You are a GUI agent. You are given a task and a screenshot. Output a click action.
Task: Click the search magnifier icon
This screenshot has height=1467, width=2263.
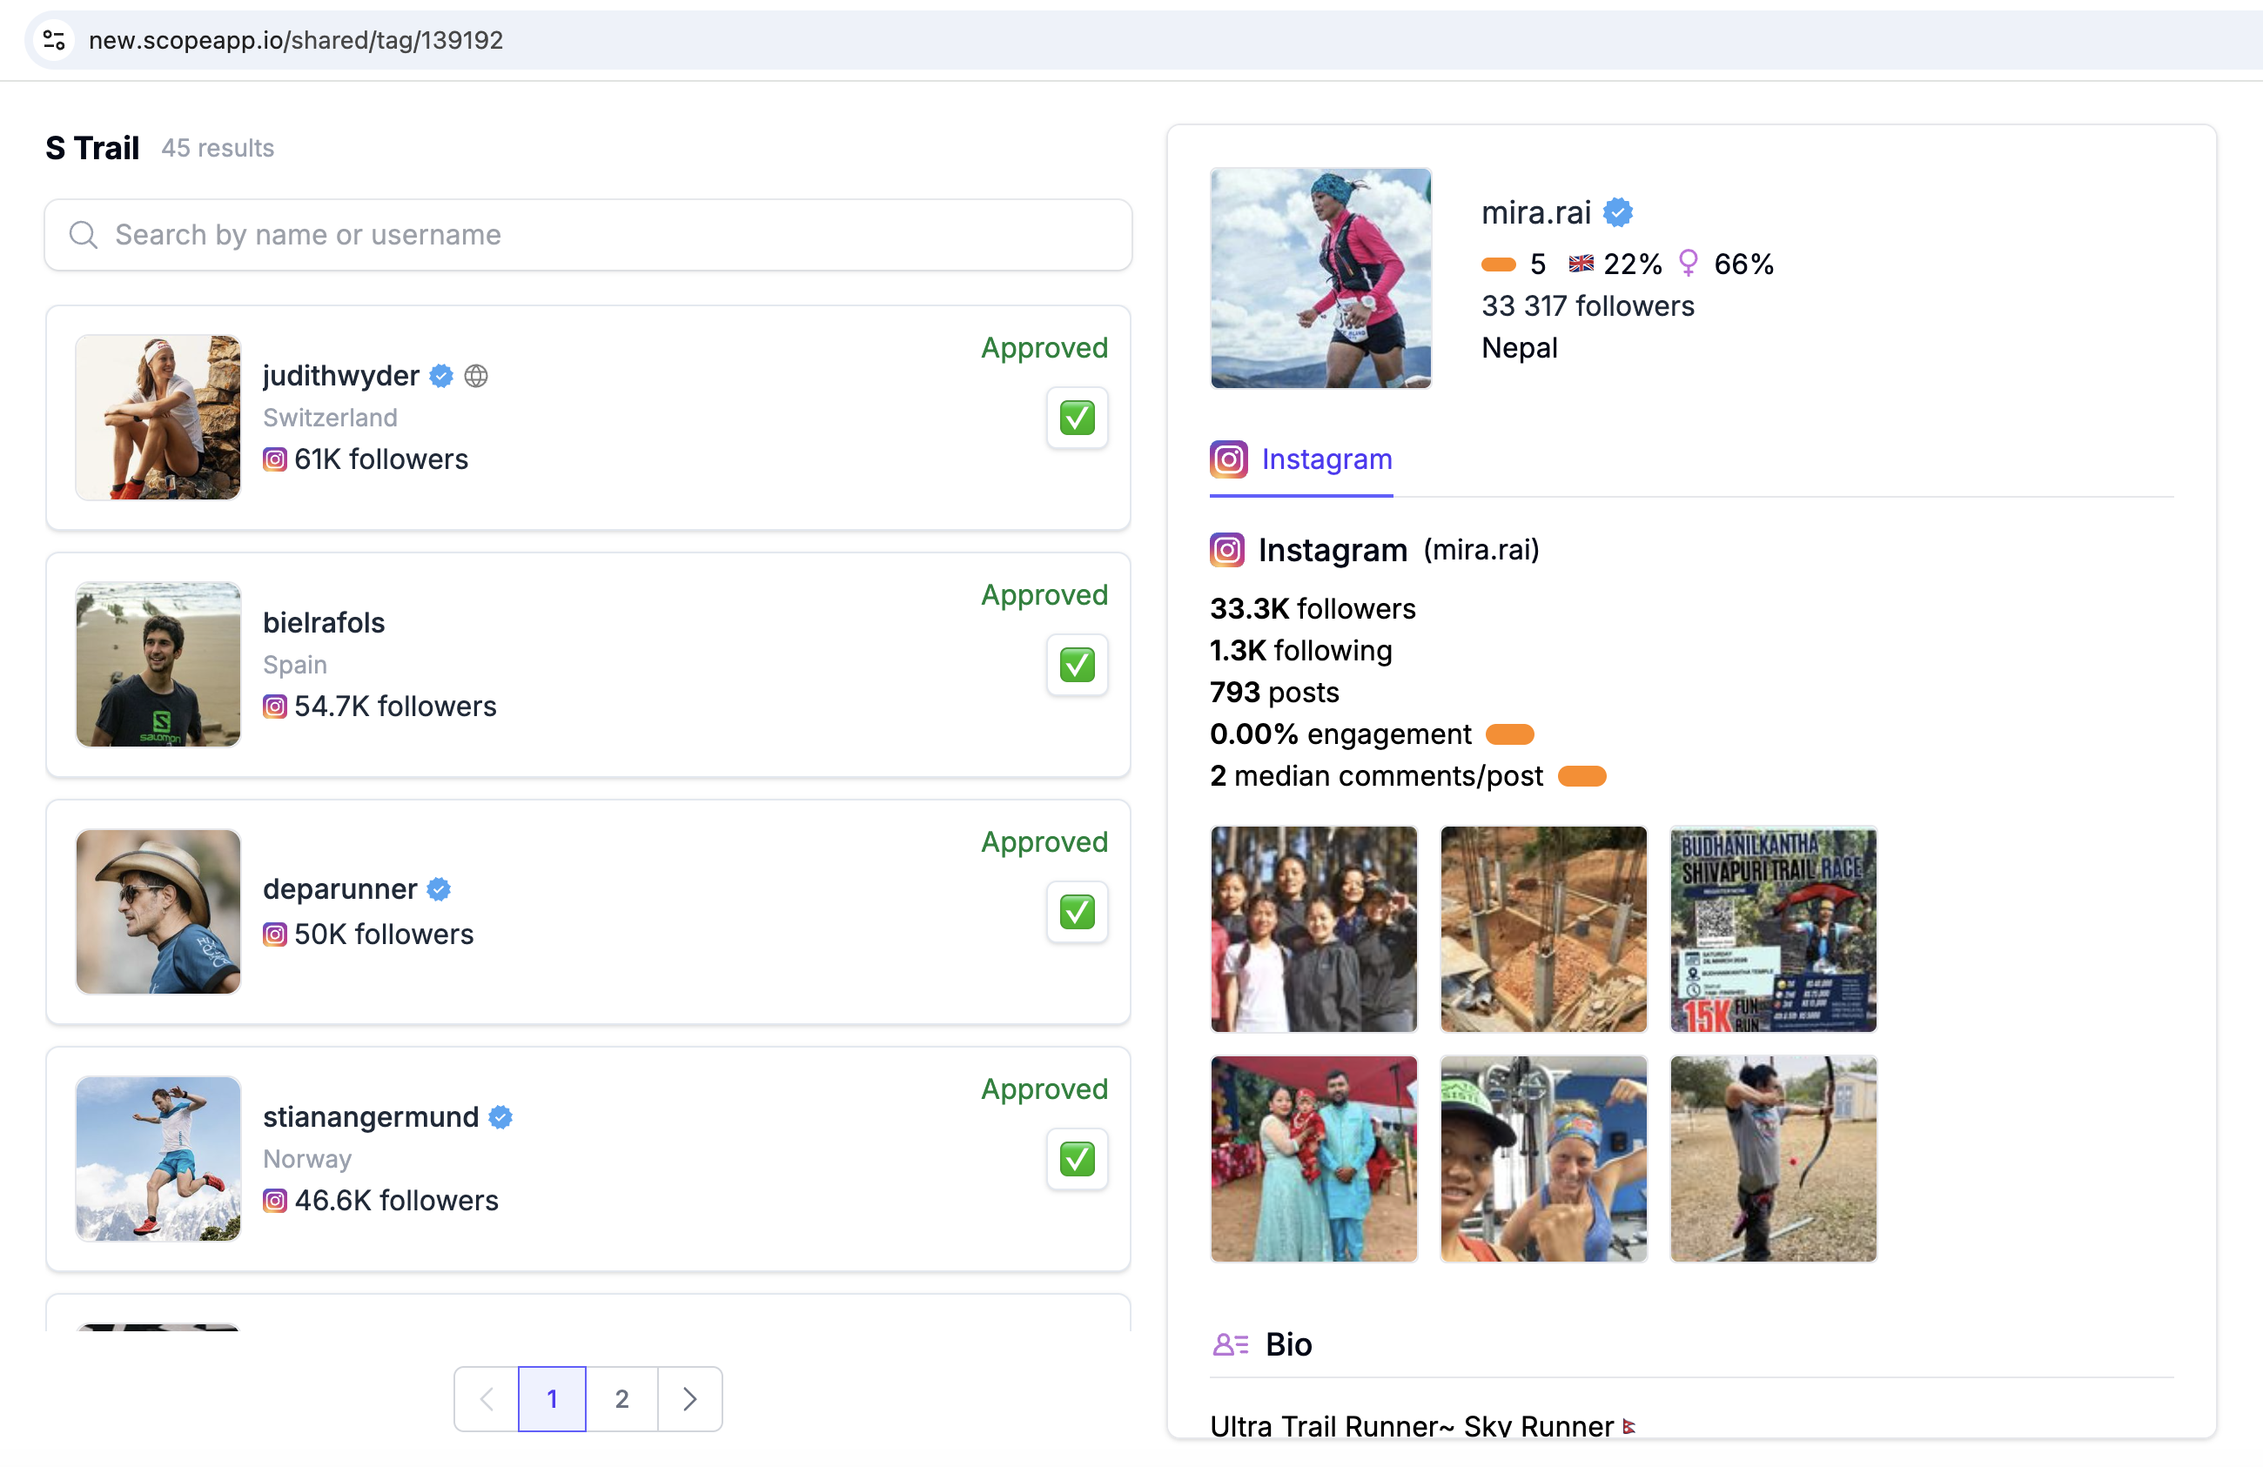[84, 235]
